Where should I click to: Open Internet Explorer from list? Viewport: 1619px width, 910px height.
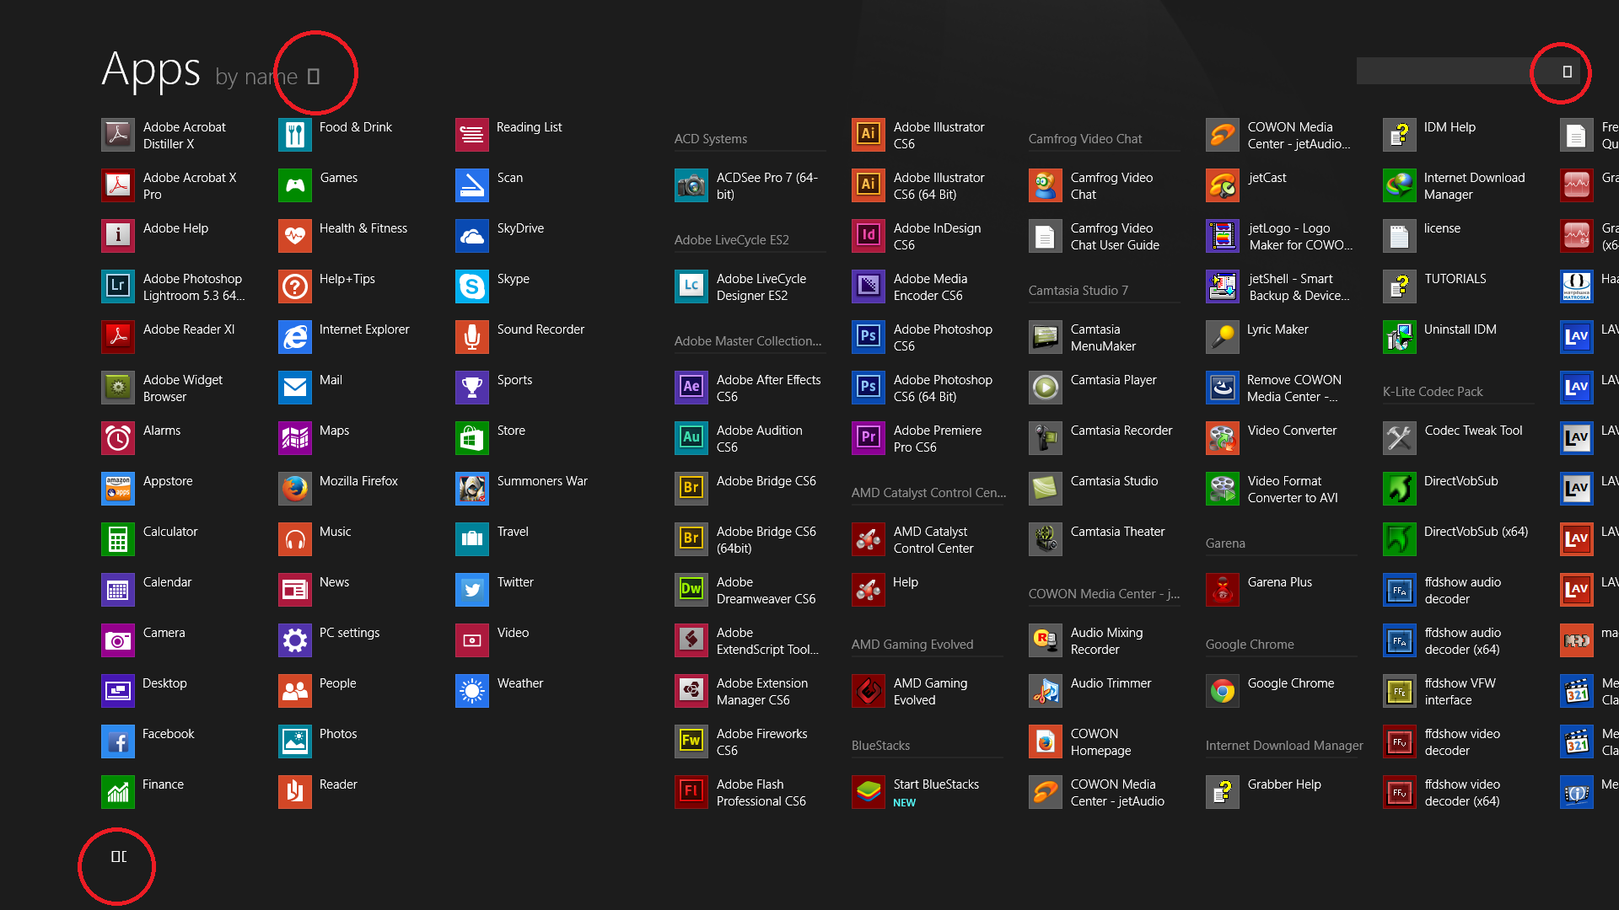pyautogui.click(x=294, y=337)
